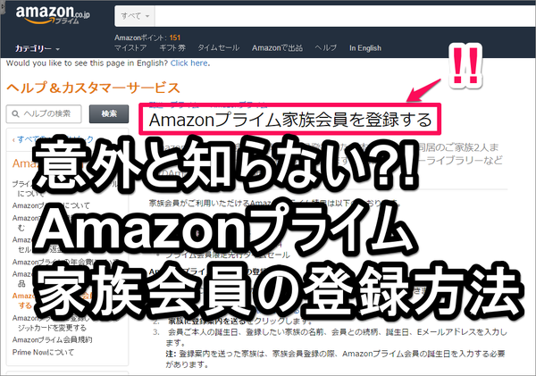Click the ヘルプの検索 input field
Screen dimensions: 536x376
click(44, 113)
